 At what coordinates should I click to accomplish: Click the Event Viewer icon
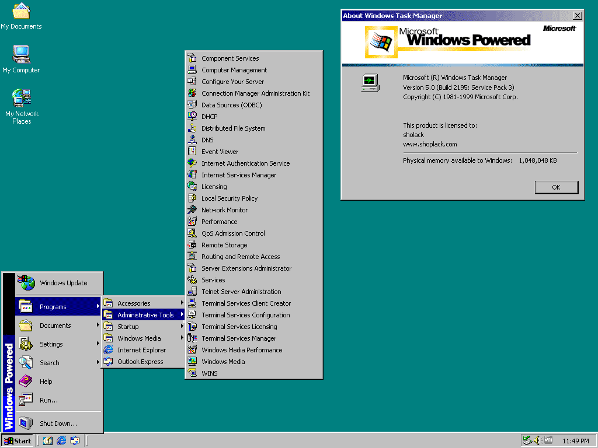192,152
